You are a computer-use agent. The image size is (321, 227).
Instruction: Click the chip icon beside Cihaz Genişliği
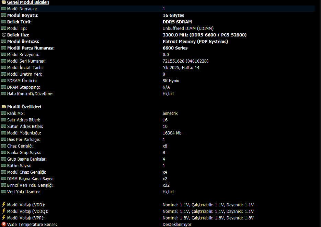[3, 146]
